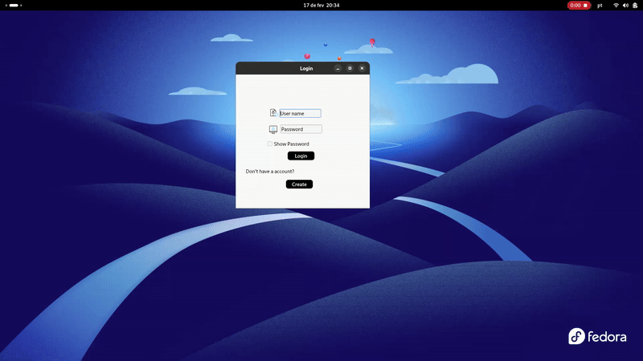Open the pt keyboard layout menu

tap(600, 5)
